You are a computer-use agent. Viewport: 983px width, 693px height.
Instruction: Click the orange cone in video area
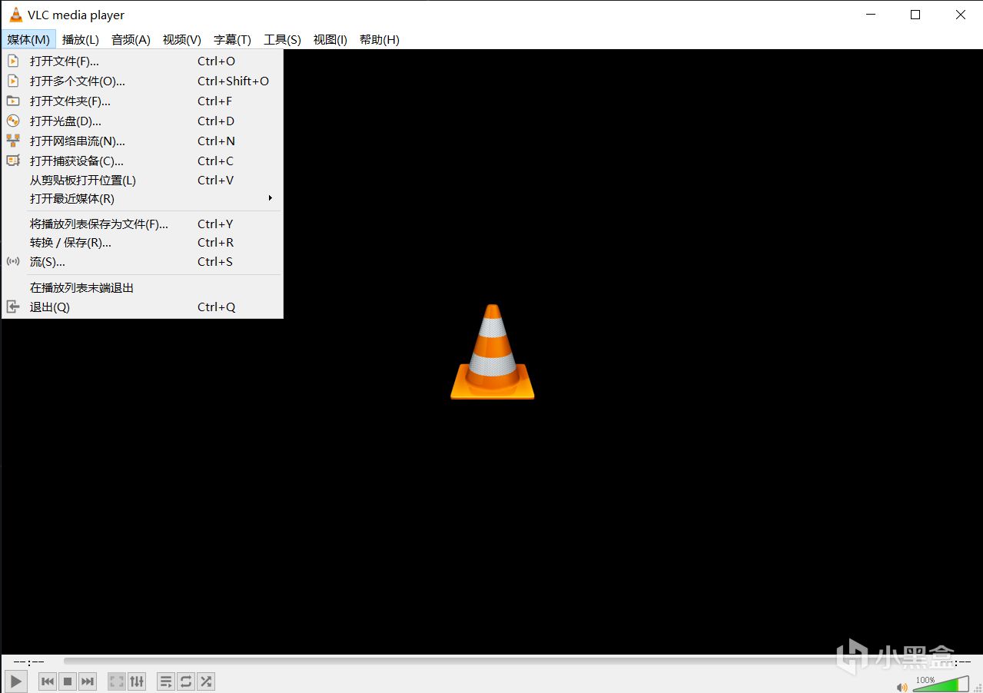(492, 351)
